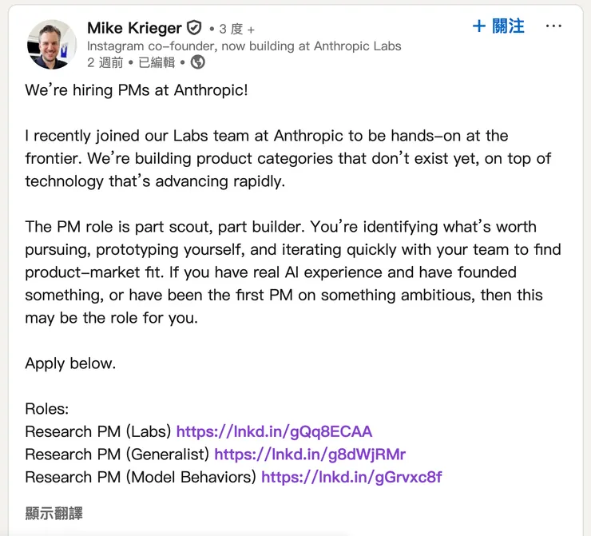Click the verified badge beside Mike Krieger
Image resolution: width=591 pixels, height=536 pixels.
click(194, 28)
